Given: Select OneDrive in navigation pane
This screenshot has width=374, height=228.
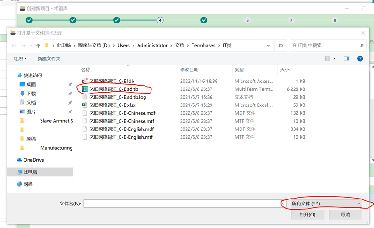Looking at the screenshot, I should [x=34, y=160].
